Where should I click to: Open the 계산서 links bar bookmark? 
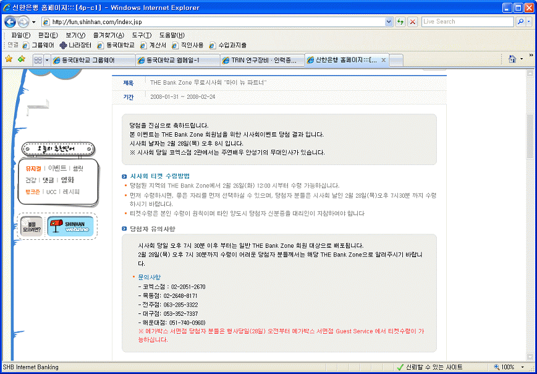[x=153, y=45]
